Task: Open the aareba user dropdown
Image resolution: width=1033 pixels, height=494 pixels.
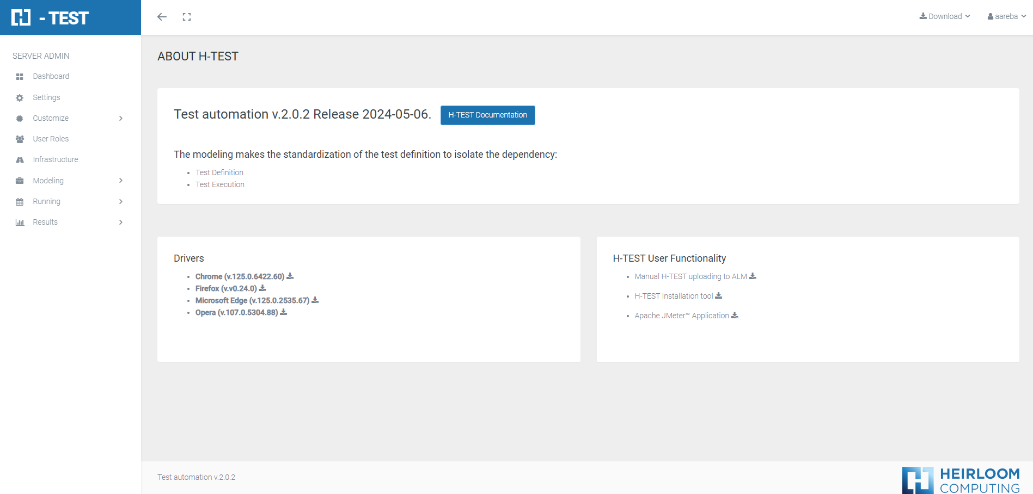Action: pyautogui.click(x=1006, y=16)
